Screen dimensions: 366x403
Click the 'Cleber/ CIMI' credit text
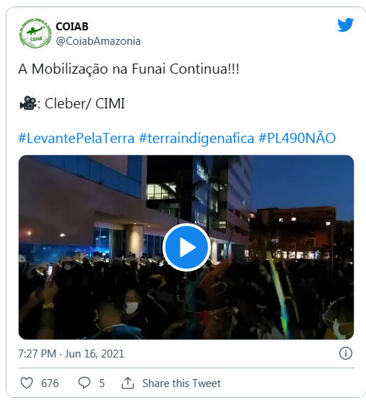[84, 103]
